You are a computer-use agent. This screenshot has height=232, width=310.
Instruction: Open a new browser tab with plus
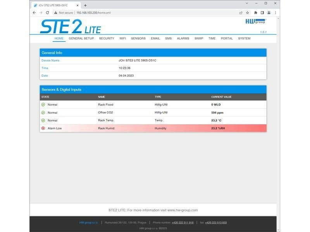click(85, 5)
